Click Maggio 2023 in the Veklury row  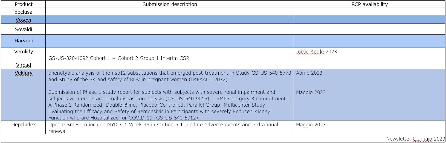[311, 92]
